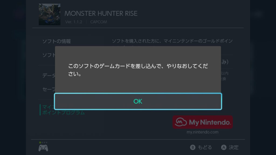
Task: Select the partially hidden データ menu item
Action: pos(49,76)
